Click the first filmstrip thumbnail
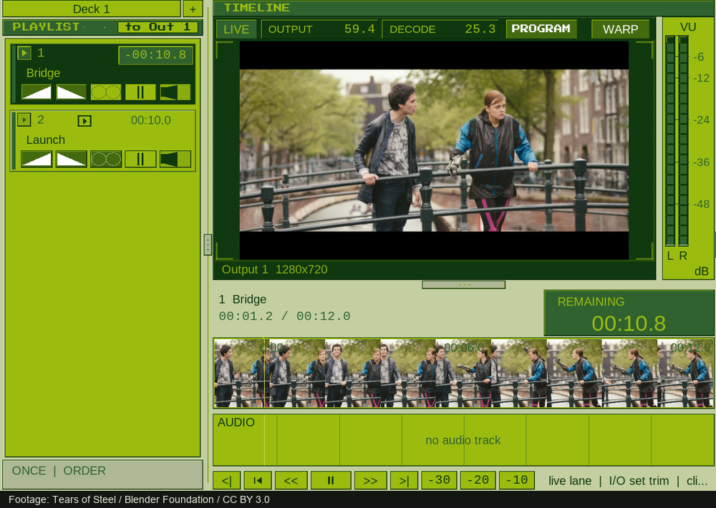The image size is (716, 508). pos(241,373)
